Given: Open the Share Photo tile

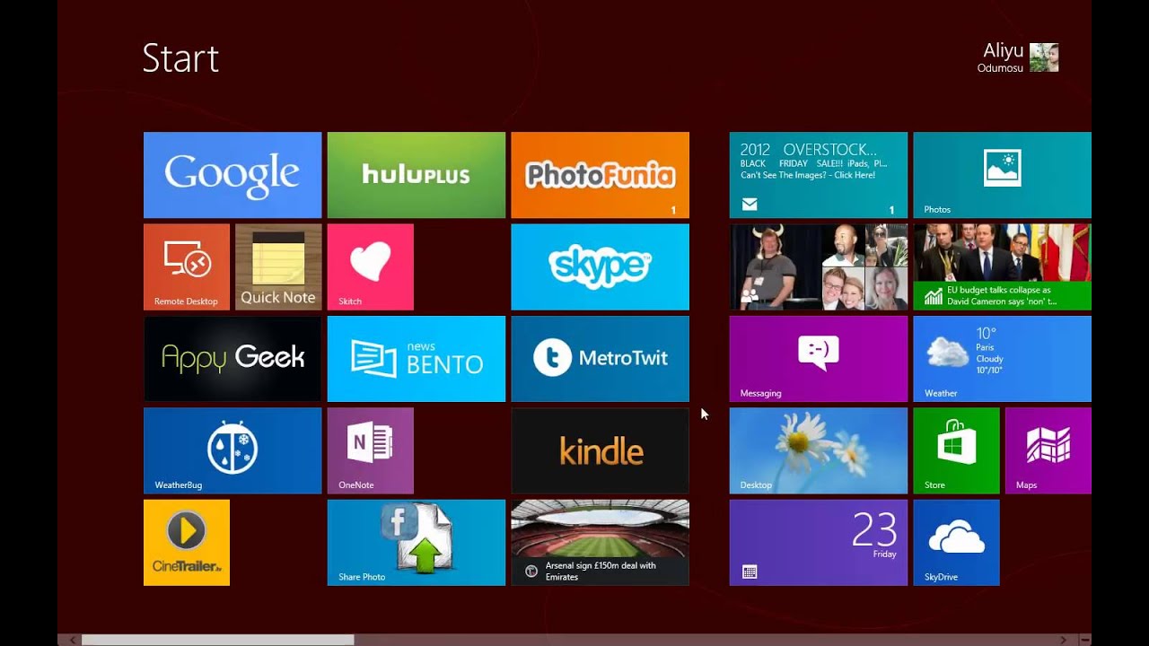Looking at the screenshot, I should pos(417,543).
